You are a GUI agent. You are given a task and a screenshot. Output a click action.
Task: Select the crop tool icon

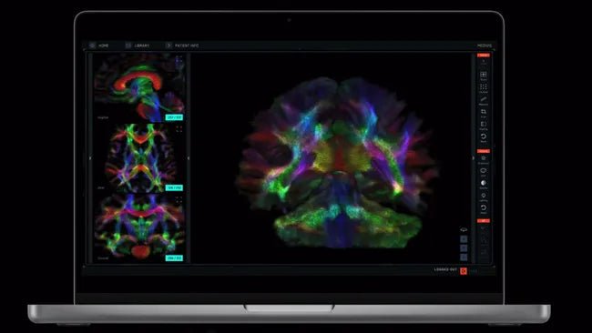tap(484, 112)
